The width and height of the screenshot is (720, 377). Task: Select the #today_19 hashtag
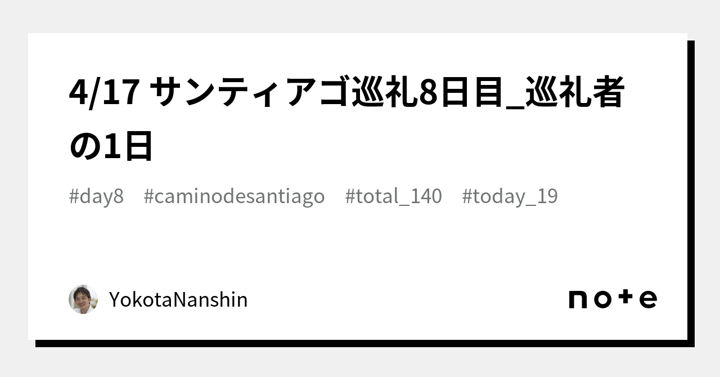pos(510,196)
